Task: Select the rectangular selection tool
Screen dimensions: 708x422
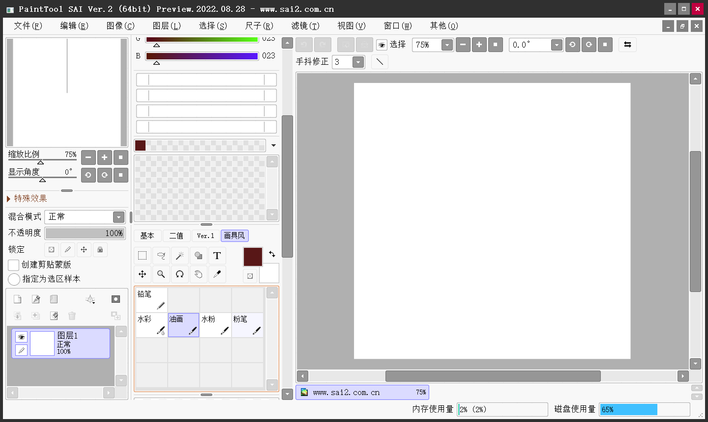Action: (143, 256)
